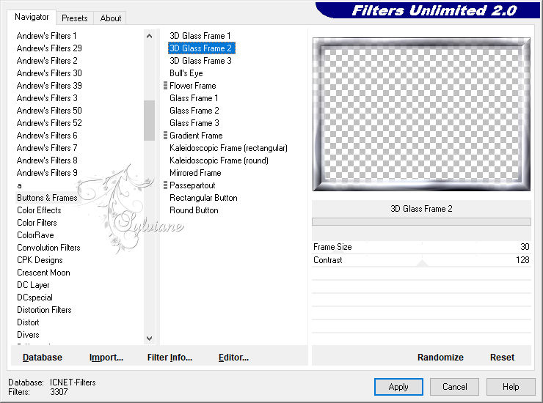
Task: Open Andrew's Filters 39 category
Action: [49, 86]
